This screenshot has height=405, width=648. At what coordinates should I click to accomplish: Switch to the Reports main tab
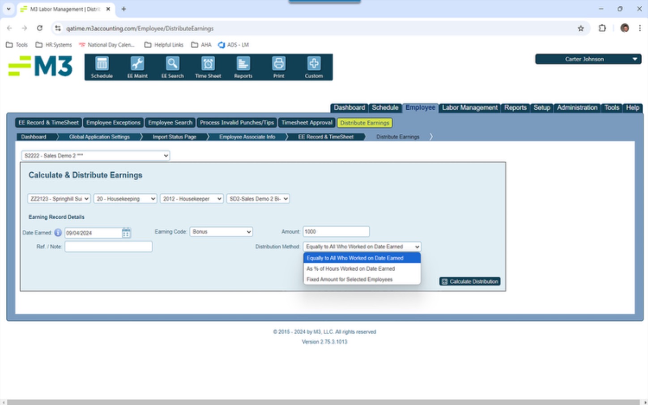[516, 108]
